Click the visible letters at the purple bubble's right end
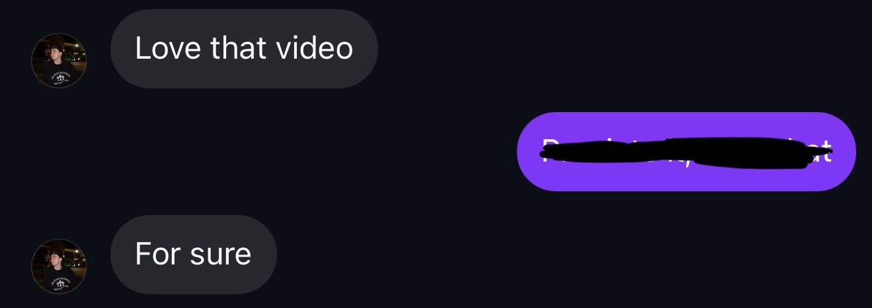The width and height of the screenshot is (872, 308). coord(822,153)
